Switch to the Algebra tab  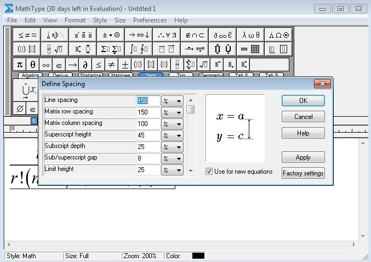30,75
